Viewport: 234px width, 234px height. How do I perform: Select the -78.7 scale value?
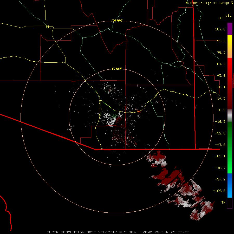[x=220, y=168]
